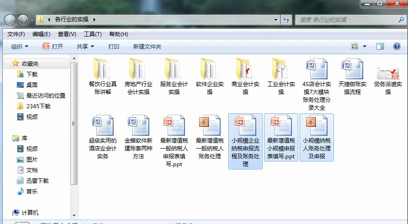The image size is (408, 224).
Task: Select the 最新增值税一般纳税人申报表填写.ppt icon
Action: click(174, 125)
